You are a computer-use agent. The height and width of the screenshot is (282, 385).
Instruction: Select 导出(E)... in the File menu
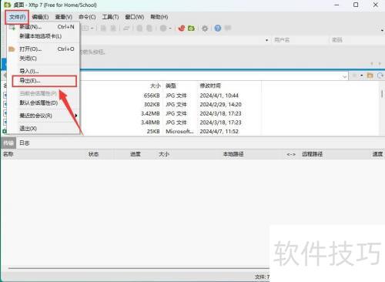(x=44, y=81)
